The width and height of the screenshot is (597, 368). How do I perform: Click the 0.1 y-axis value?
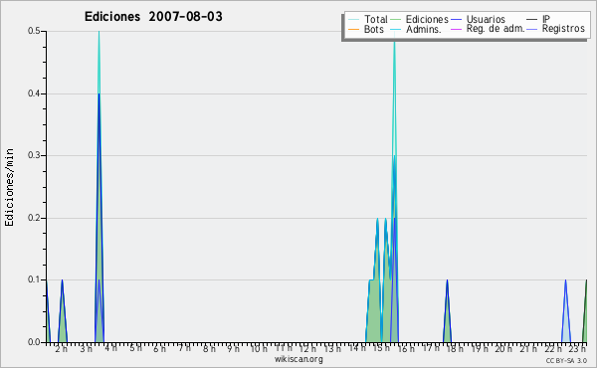click(34, 279)
